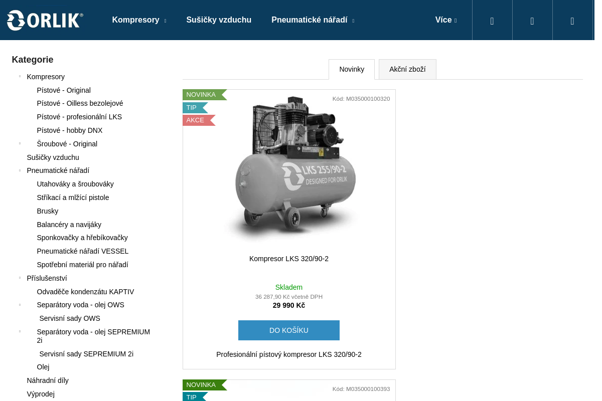Select Odvaděče kondenzátu KAPTIV category
Image resolution: width=602 pixels, height=401 pixels.
click(x=85, y=292)
